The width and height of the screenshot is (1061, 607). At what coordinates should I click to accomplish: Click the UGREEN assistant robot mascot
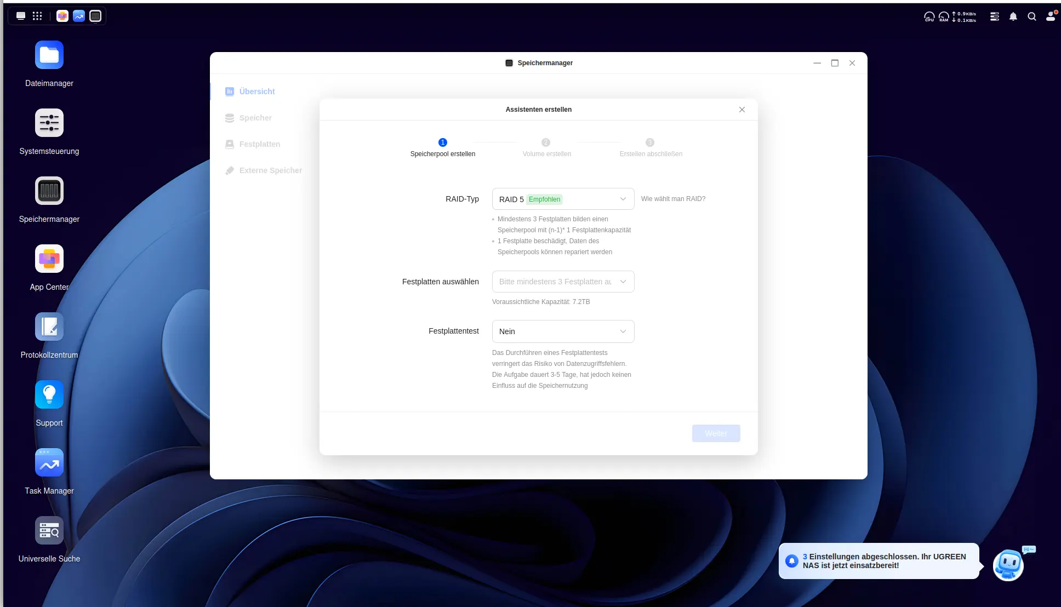click(1008, 565)
